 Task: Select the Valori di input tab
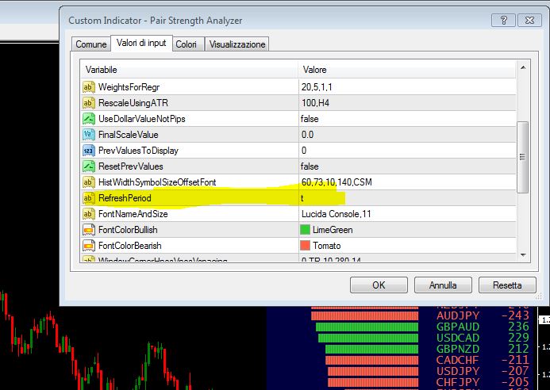[x=141, y=43]
